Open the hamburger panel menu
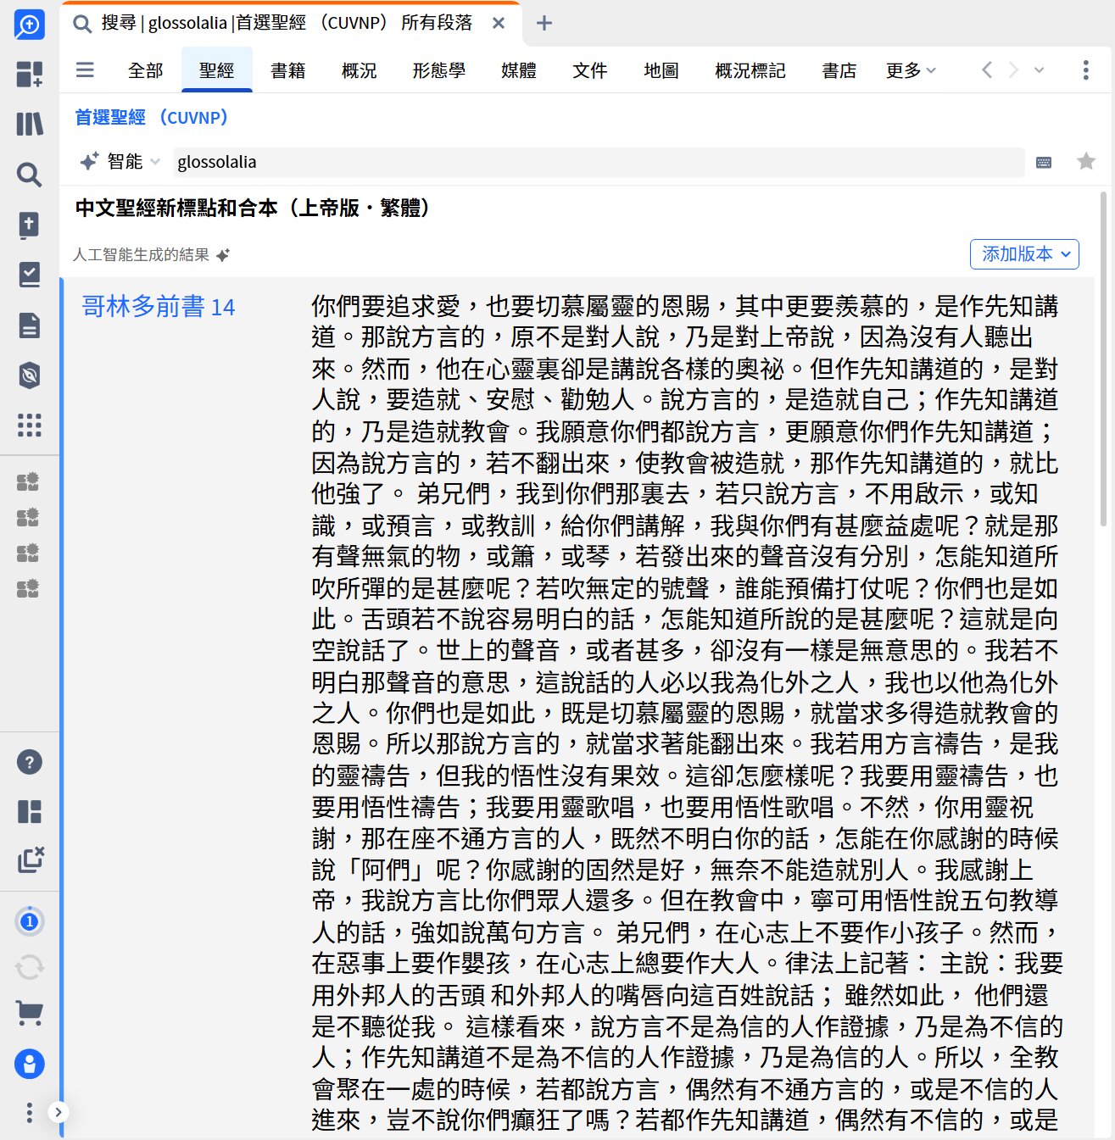Viewport: 1115px width, 1140px height. click(x=85, y=70)
